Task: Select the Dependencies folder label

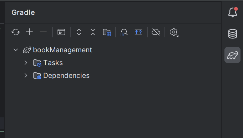Action: coord(66,75)
